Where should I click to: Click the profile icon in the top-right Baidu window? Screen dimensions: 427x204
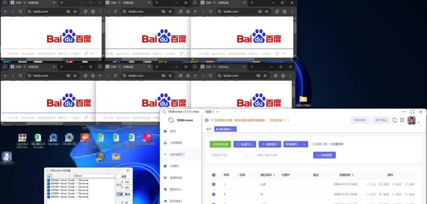(x=284, y=12)
